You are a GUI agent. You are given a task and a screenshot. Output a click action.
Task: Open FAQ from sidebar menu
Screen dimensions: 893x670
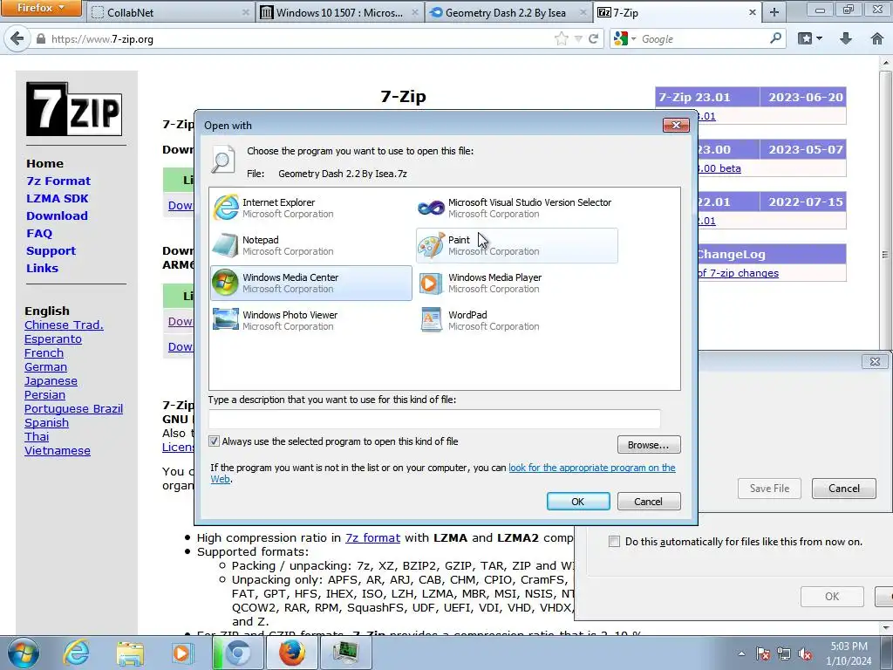(38, 233)
